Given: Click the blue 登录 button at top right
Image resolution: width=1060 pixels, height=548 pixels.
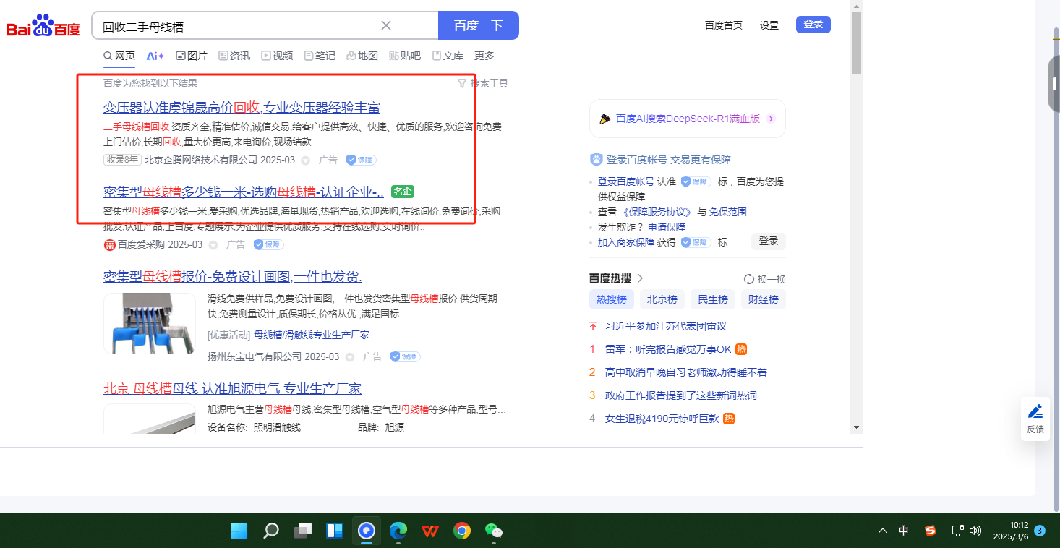Looking at the screenshot, I should coord(813,25).
